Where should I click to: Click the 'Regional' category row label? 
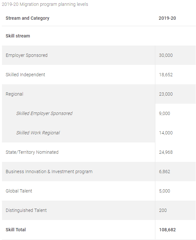coord(15,94)
